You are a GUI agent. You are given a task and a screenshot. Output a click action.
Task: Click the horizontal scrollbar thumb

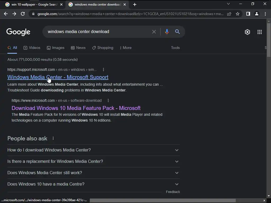162,200
